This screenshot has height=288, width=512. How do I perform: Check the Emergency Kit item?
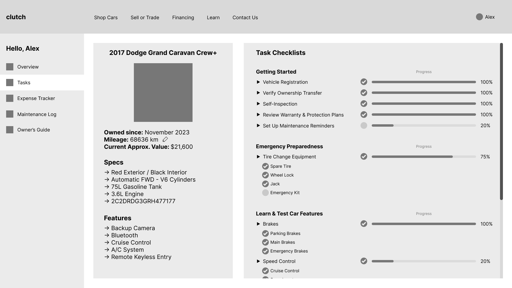[265, 193]
